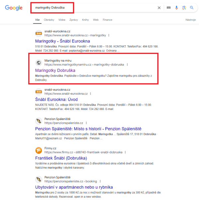
Task: Switch to the Zprávy tab
Action: [x=74, y=20]
